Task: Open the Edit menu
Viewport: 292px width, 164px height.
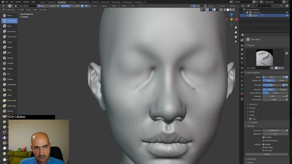Action: (x=12, y=2)
